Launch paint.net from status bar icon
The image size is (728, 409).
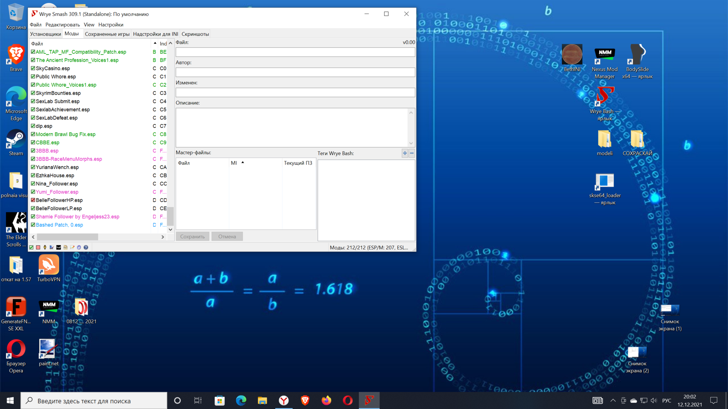[x=52, y=247]
